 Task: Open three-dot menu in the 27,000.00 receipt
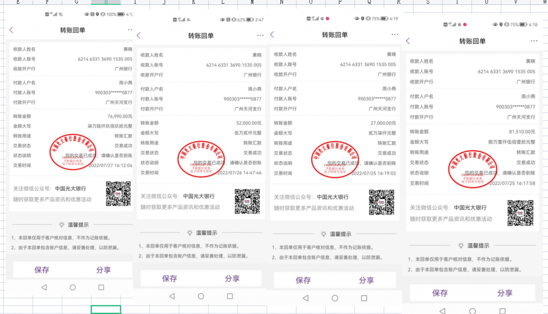395,35
